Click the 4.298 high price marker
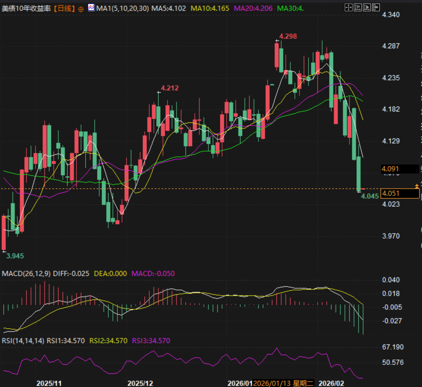The width and height of the screenshot is (422, 387). (288, 36)
